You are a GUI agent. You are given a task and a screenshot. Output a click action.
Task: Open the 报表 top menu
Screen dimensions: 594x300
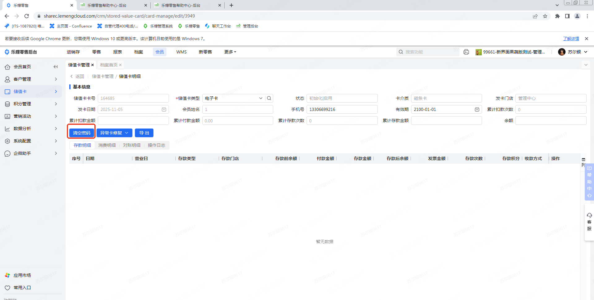tap(118, 52)
